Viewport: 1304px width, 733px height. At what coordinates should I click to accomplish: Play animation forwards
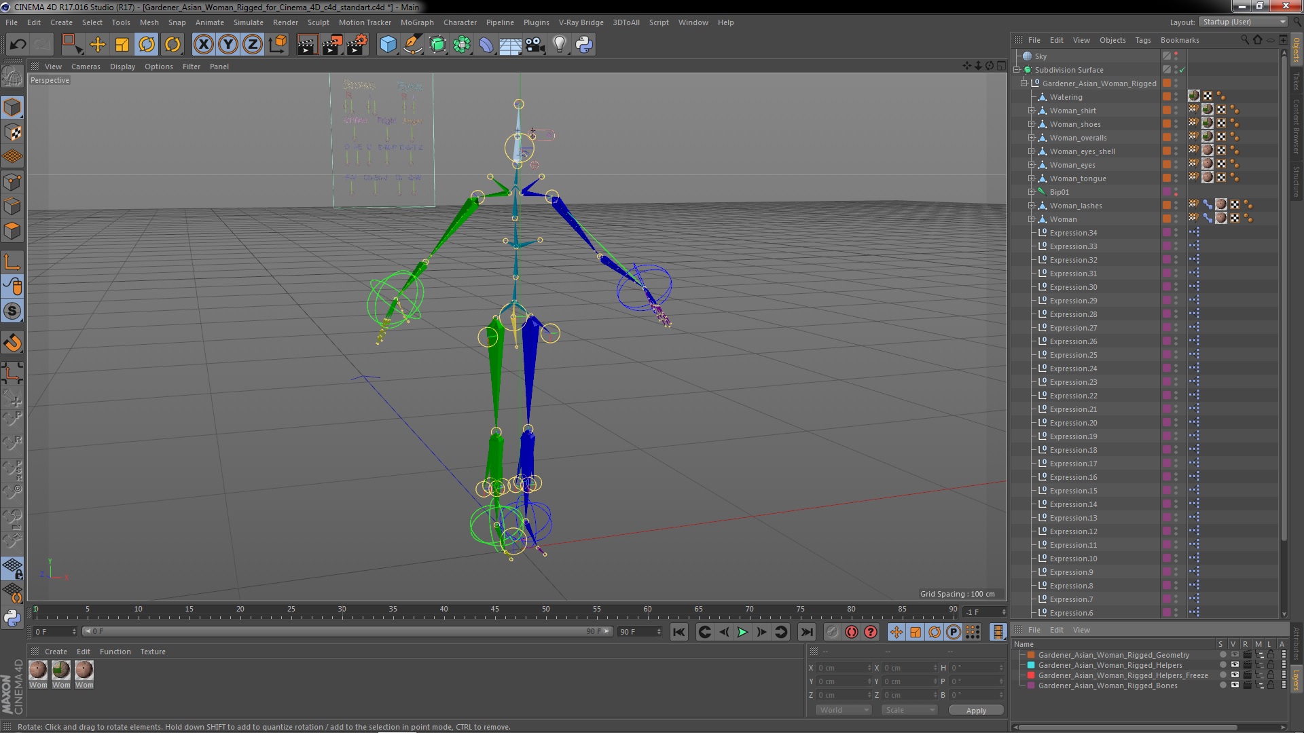pos(742,632)
